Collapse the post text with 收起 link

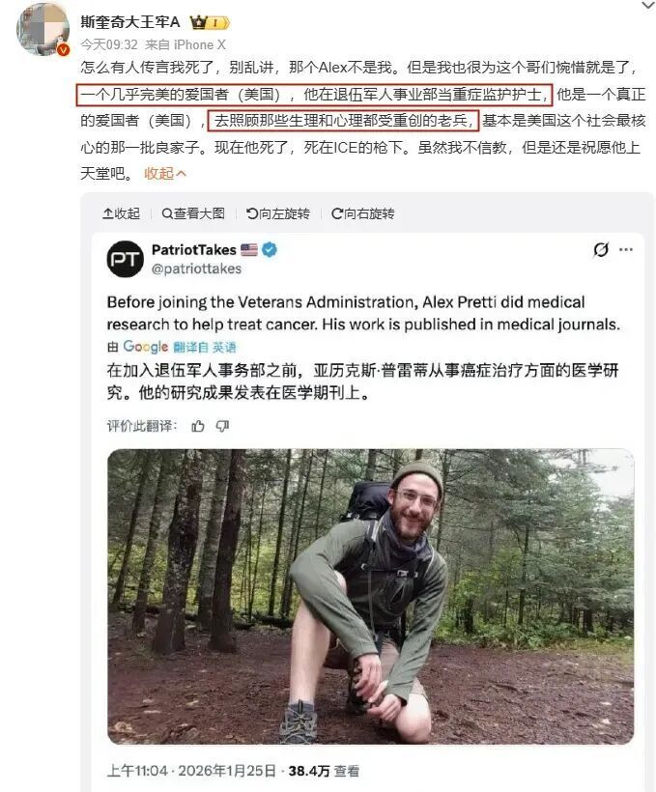click(165, 173)
